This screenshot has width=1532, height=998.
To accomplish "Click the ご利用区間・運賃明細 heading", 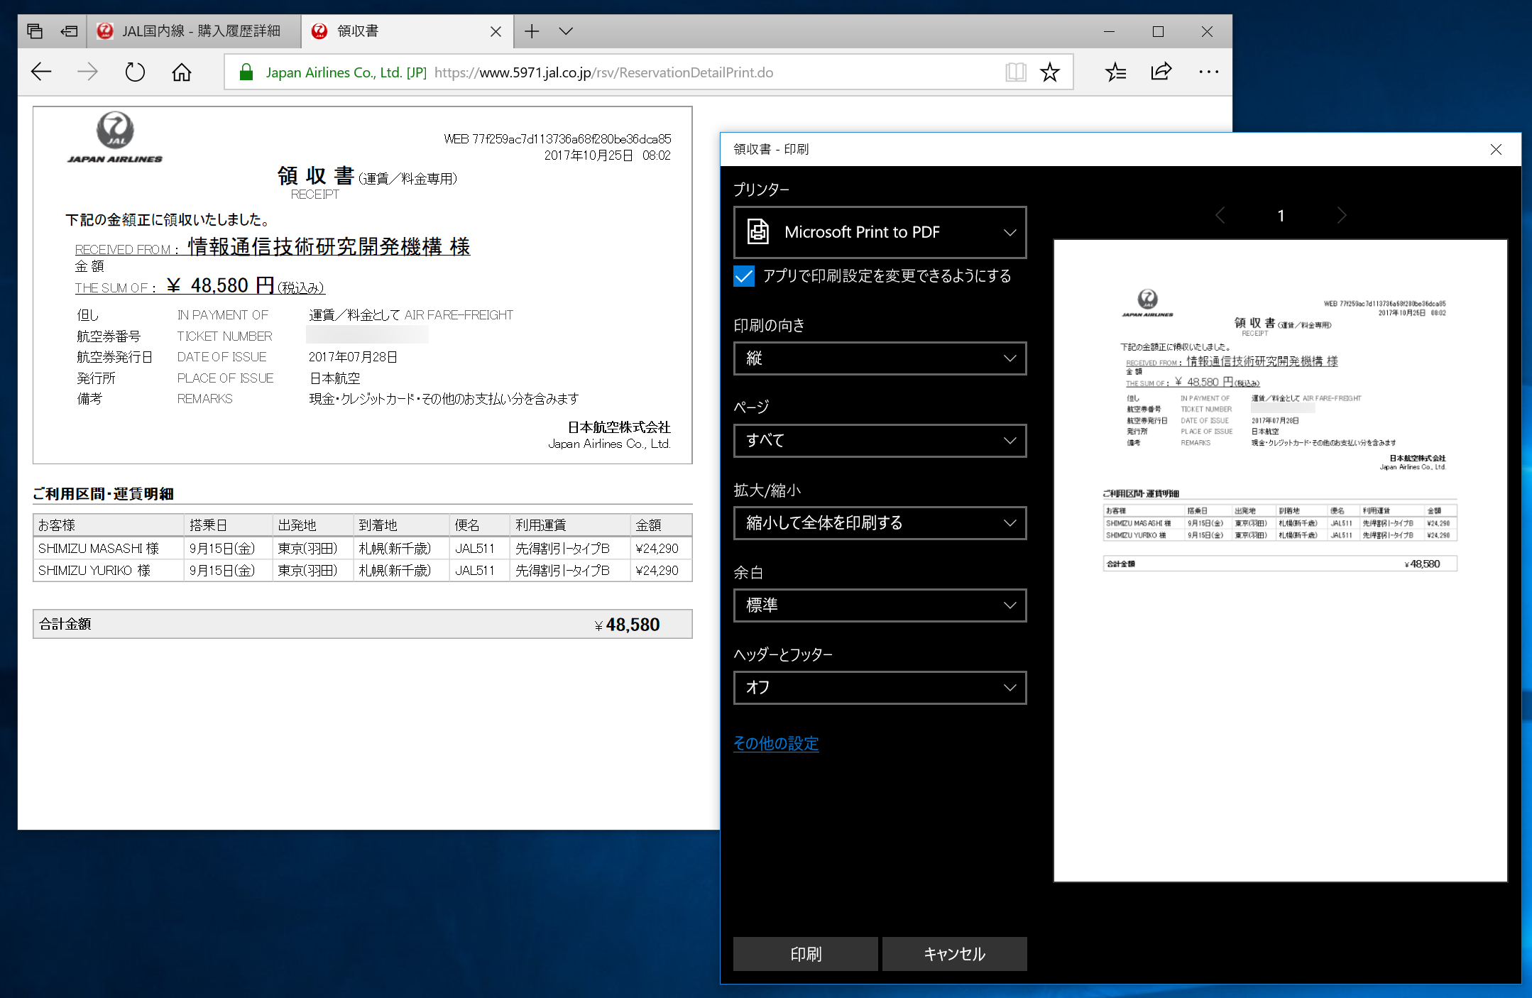I will 104,493.
